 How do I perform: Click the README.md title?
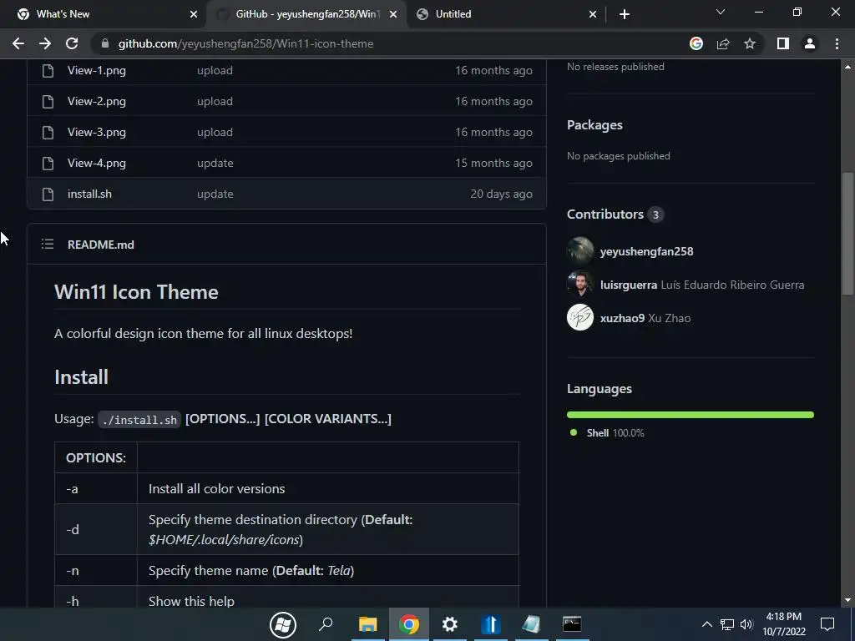(x=101, y=245)
